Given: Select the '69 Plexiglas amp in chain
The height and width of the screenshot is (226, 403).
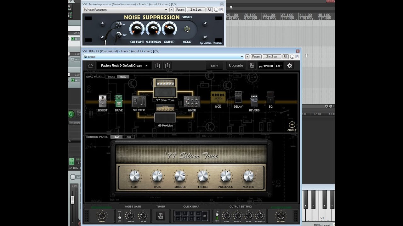Looking at the screenshot, I should [165, 113].
